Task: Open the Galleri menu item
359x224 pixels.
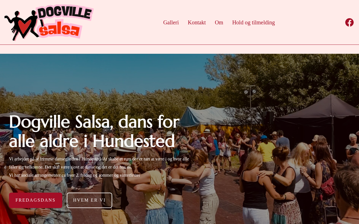Action: coord(171,22)
